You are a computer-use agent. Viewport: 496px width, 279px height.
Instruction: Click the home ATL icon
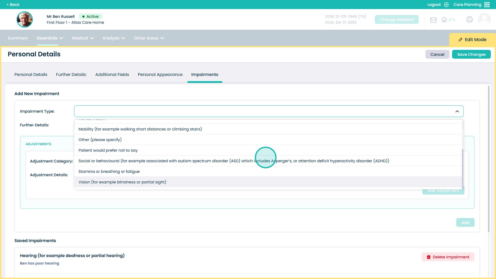(444, 20)
